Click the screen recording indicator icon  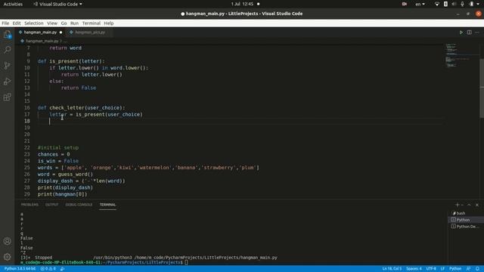pos(404,4)
